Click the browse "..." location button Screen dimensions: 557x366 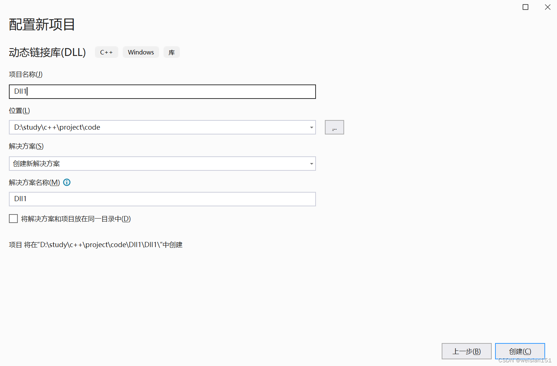point(334,127)
